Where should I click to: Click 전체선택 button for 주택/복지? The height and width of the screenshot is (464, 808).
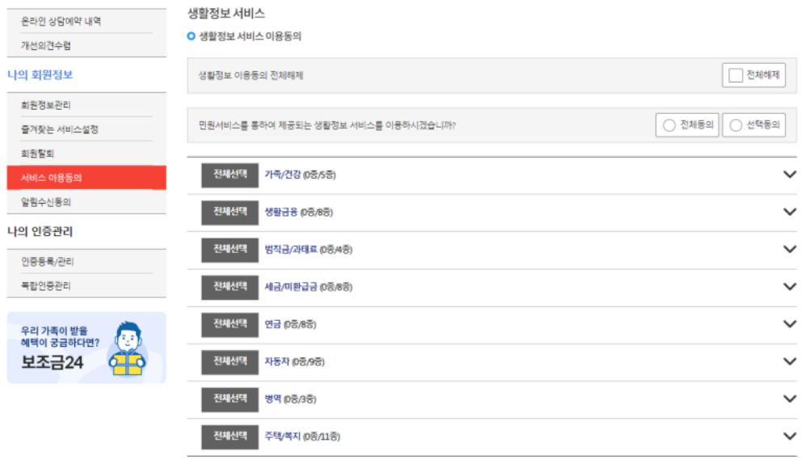click(x=229, y=437)
